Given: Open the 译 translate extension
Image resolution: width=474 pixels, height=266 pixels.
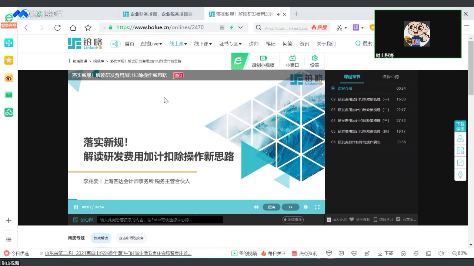Looking at the screenshot, I should (356, 28).
